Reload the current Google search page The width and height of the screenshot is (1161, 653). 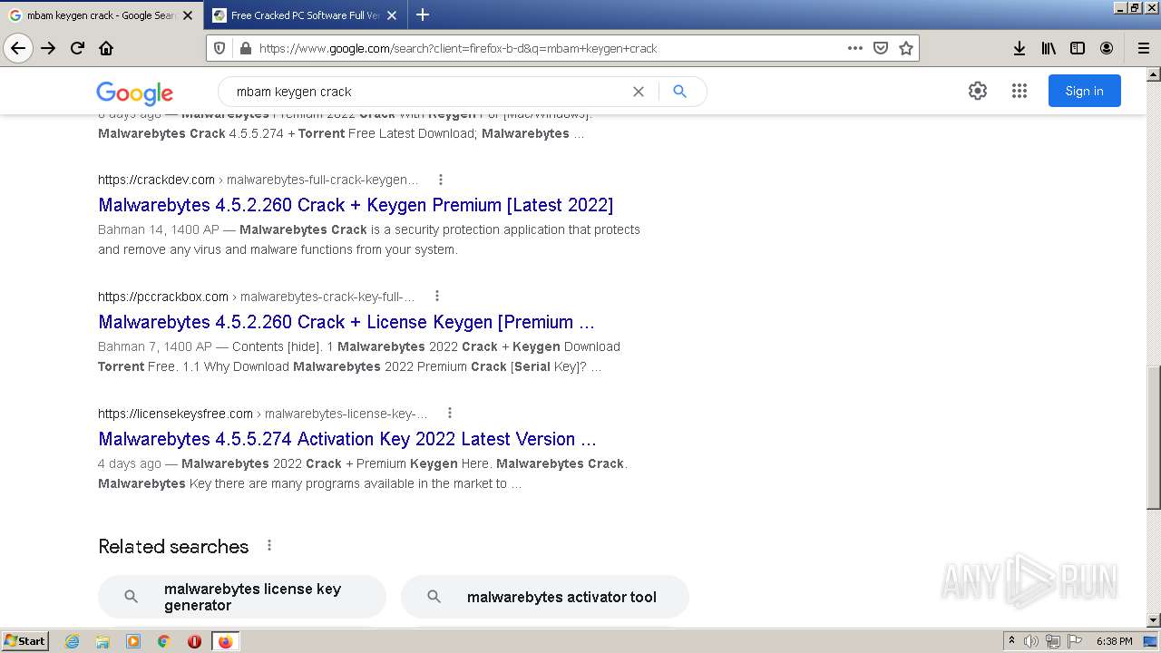tap(77, 48)
